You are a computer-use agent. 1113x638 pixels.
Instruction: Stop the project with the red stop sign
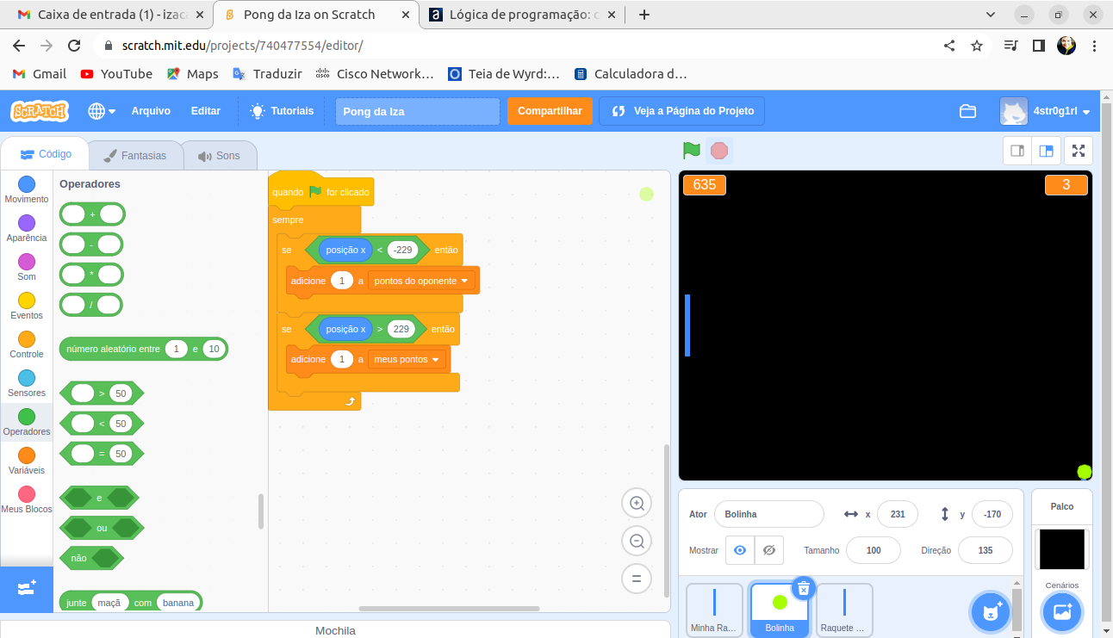coord(719,151)
